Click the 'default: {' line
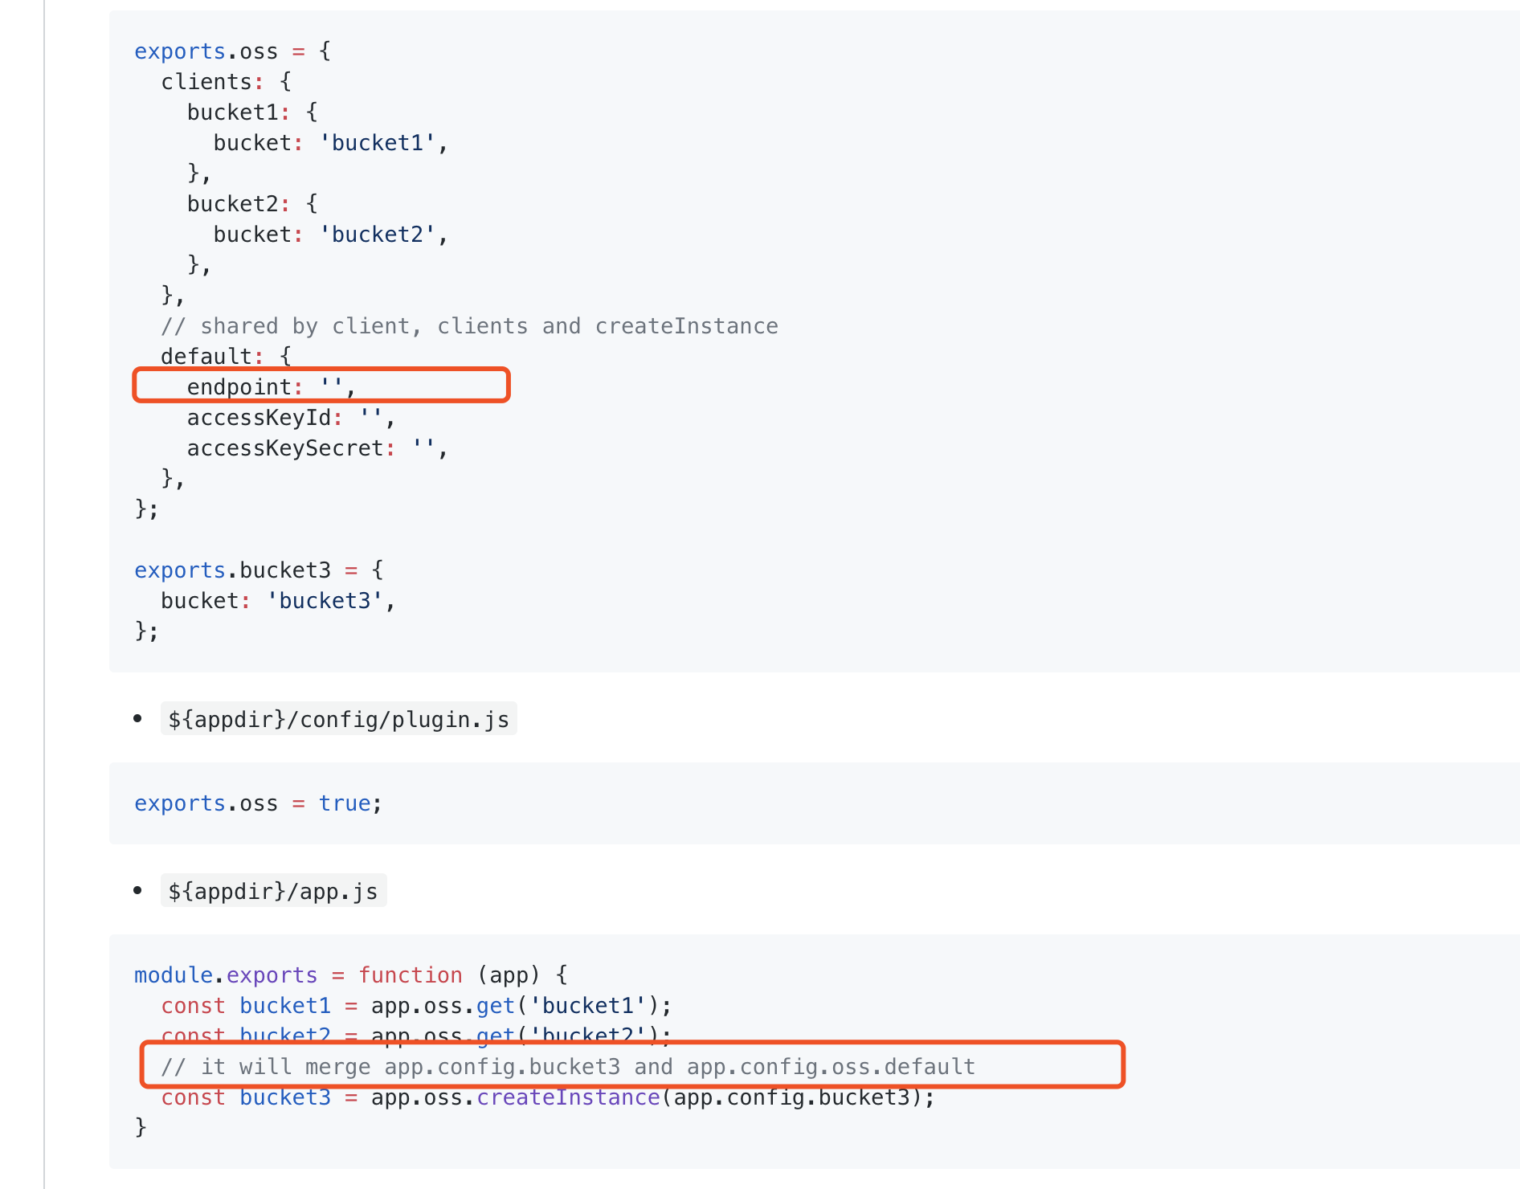1520x1189 pixels. [227, 357]
